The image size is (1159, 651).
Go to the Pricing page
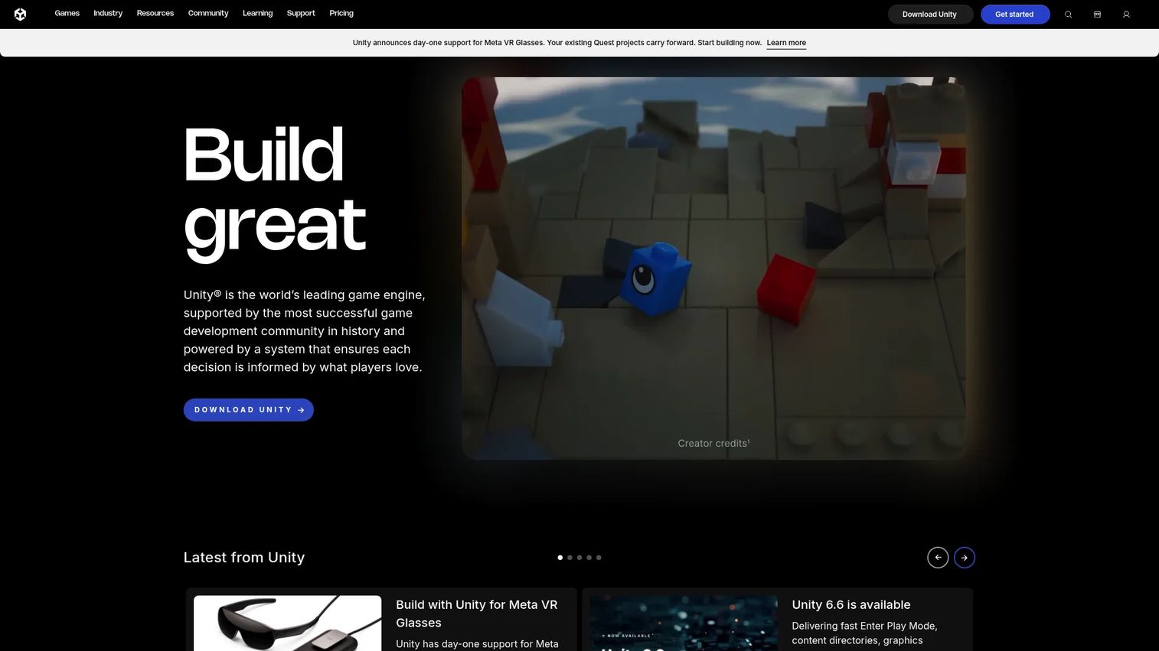click(341, 14)
